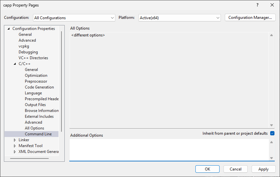
Task: Click the tree vertical scrollbar
Action: [x=61, y=81]
